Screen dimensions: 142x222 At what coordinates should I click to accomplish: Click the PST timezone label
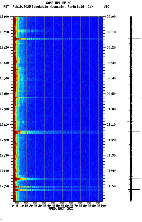pyautogui.click(x=6, y=7)
